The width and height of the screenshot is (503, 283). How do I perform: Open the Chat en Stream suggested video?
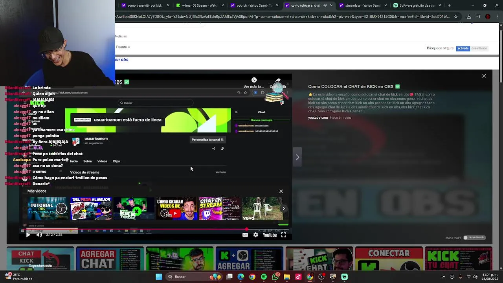[220, 209]
